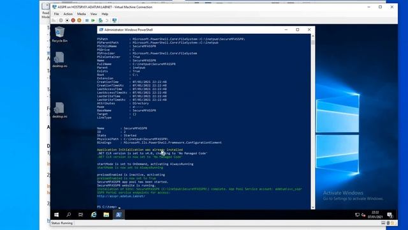
Task: Click the PowerShell window title bar icon
Action: tap(101, 30)
